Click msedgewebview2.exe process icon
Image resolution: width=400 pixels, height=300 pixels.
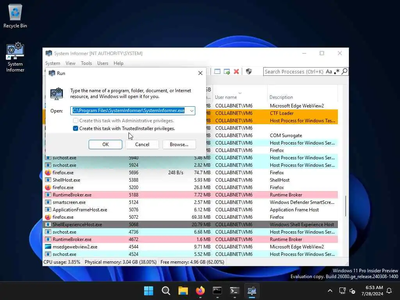(48, 247)
